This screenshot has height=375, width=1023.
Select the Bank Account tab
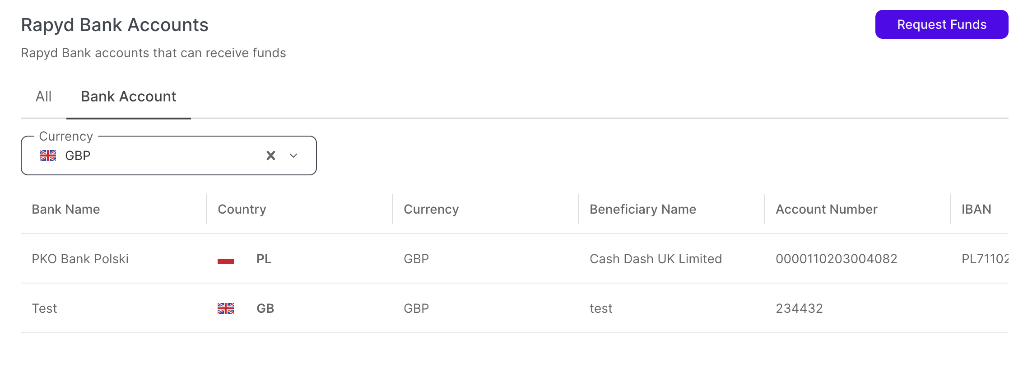(128, 96)
